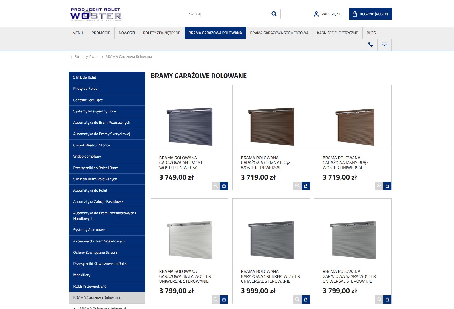Screen dimensions: 454x309
Task: Click the ZALOGUJ SIĘ login link
Action: [x=328, y=14]
